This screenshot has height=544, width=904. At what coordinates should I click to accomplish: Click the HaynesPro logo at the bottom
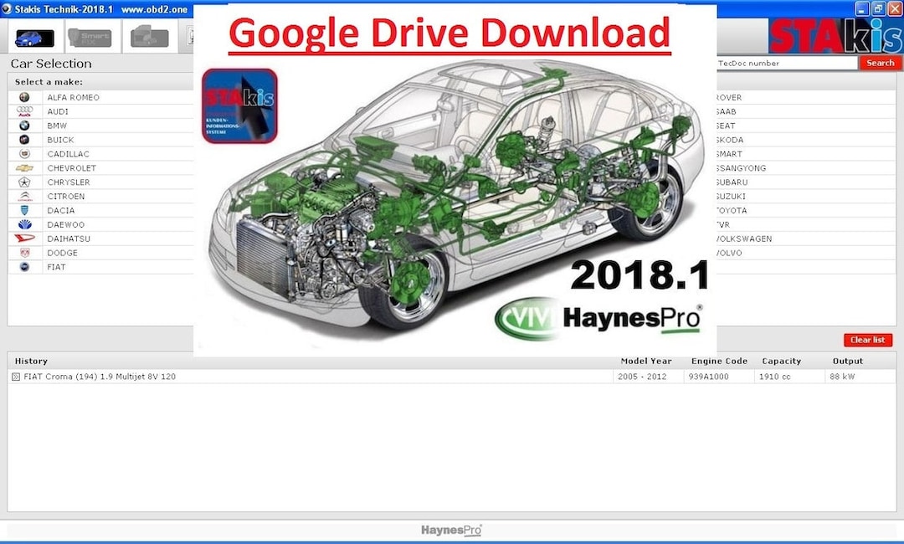pos(451,529)
